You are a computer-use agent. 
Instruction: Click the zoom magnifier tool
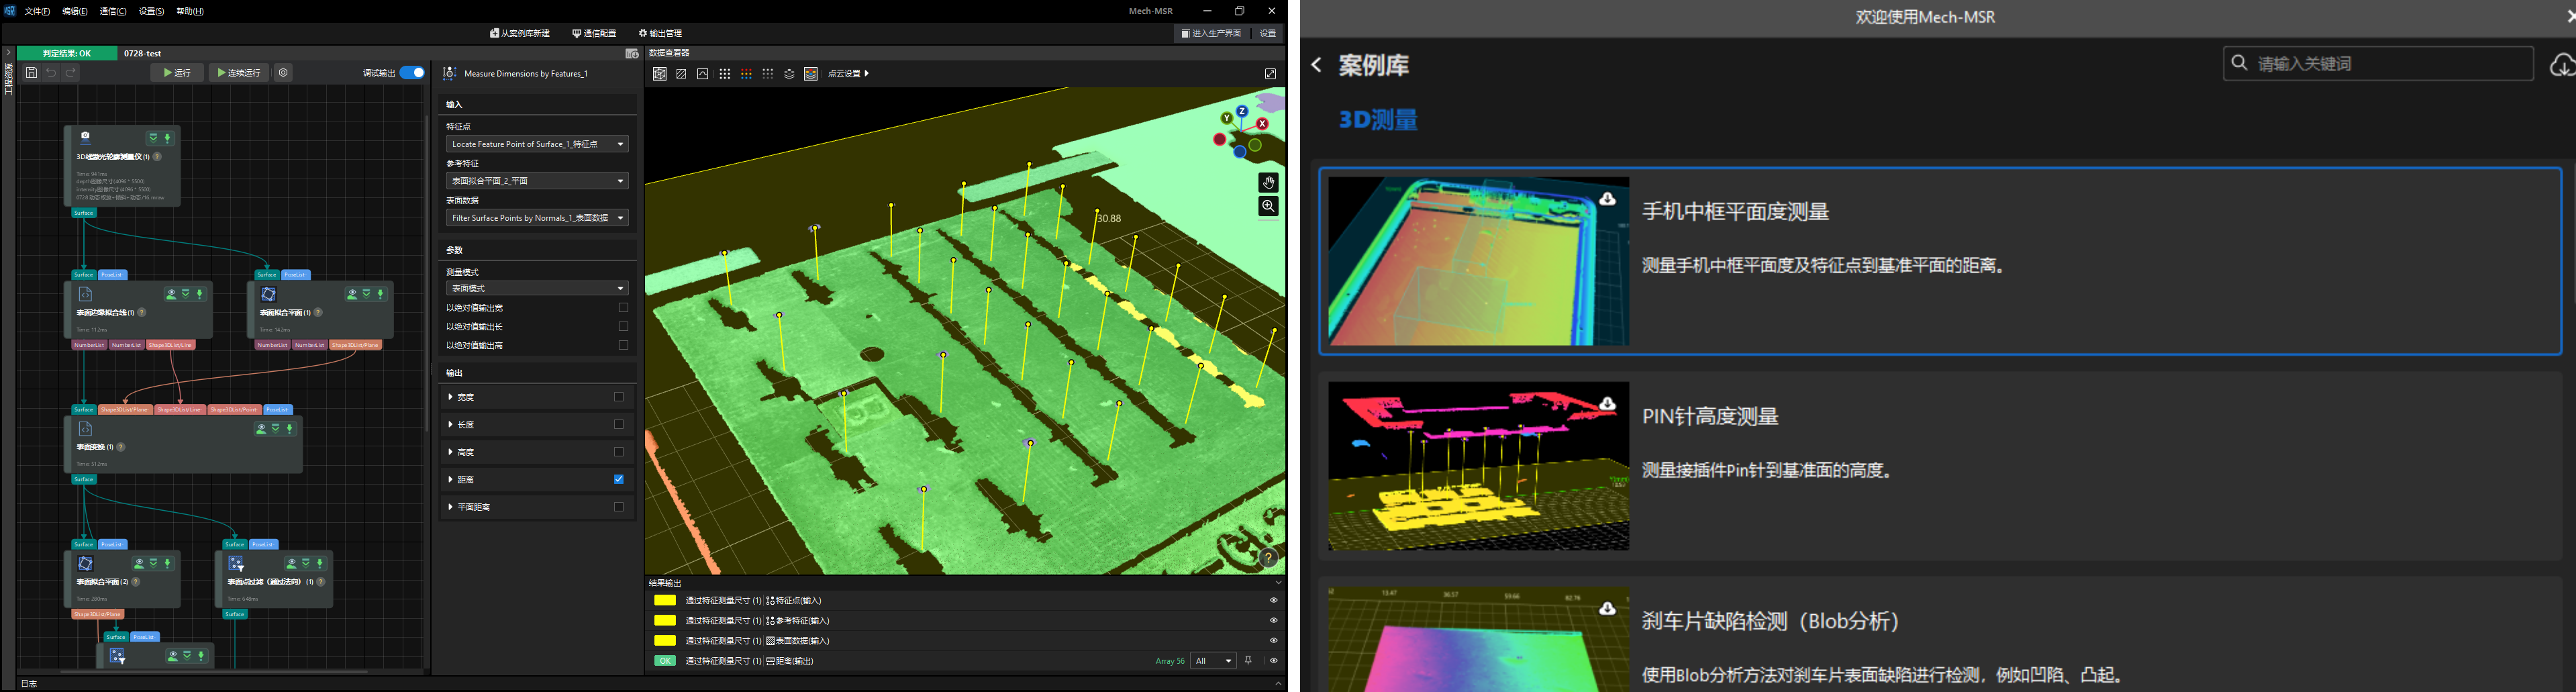coord(1268,206)
